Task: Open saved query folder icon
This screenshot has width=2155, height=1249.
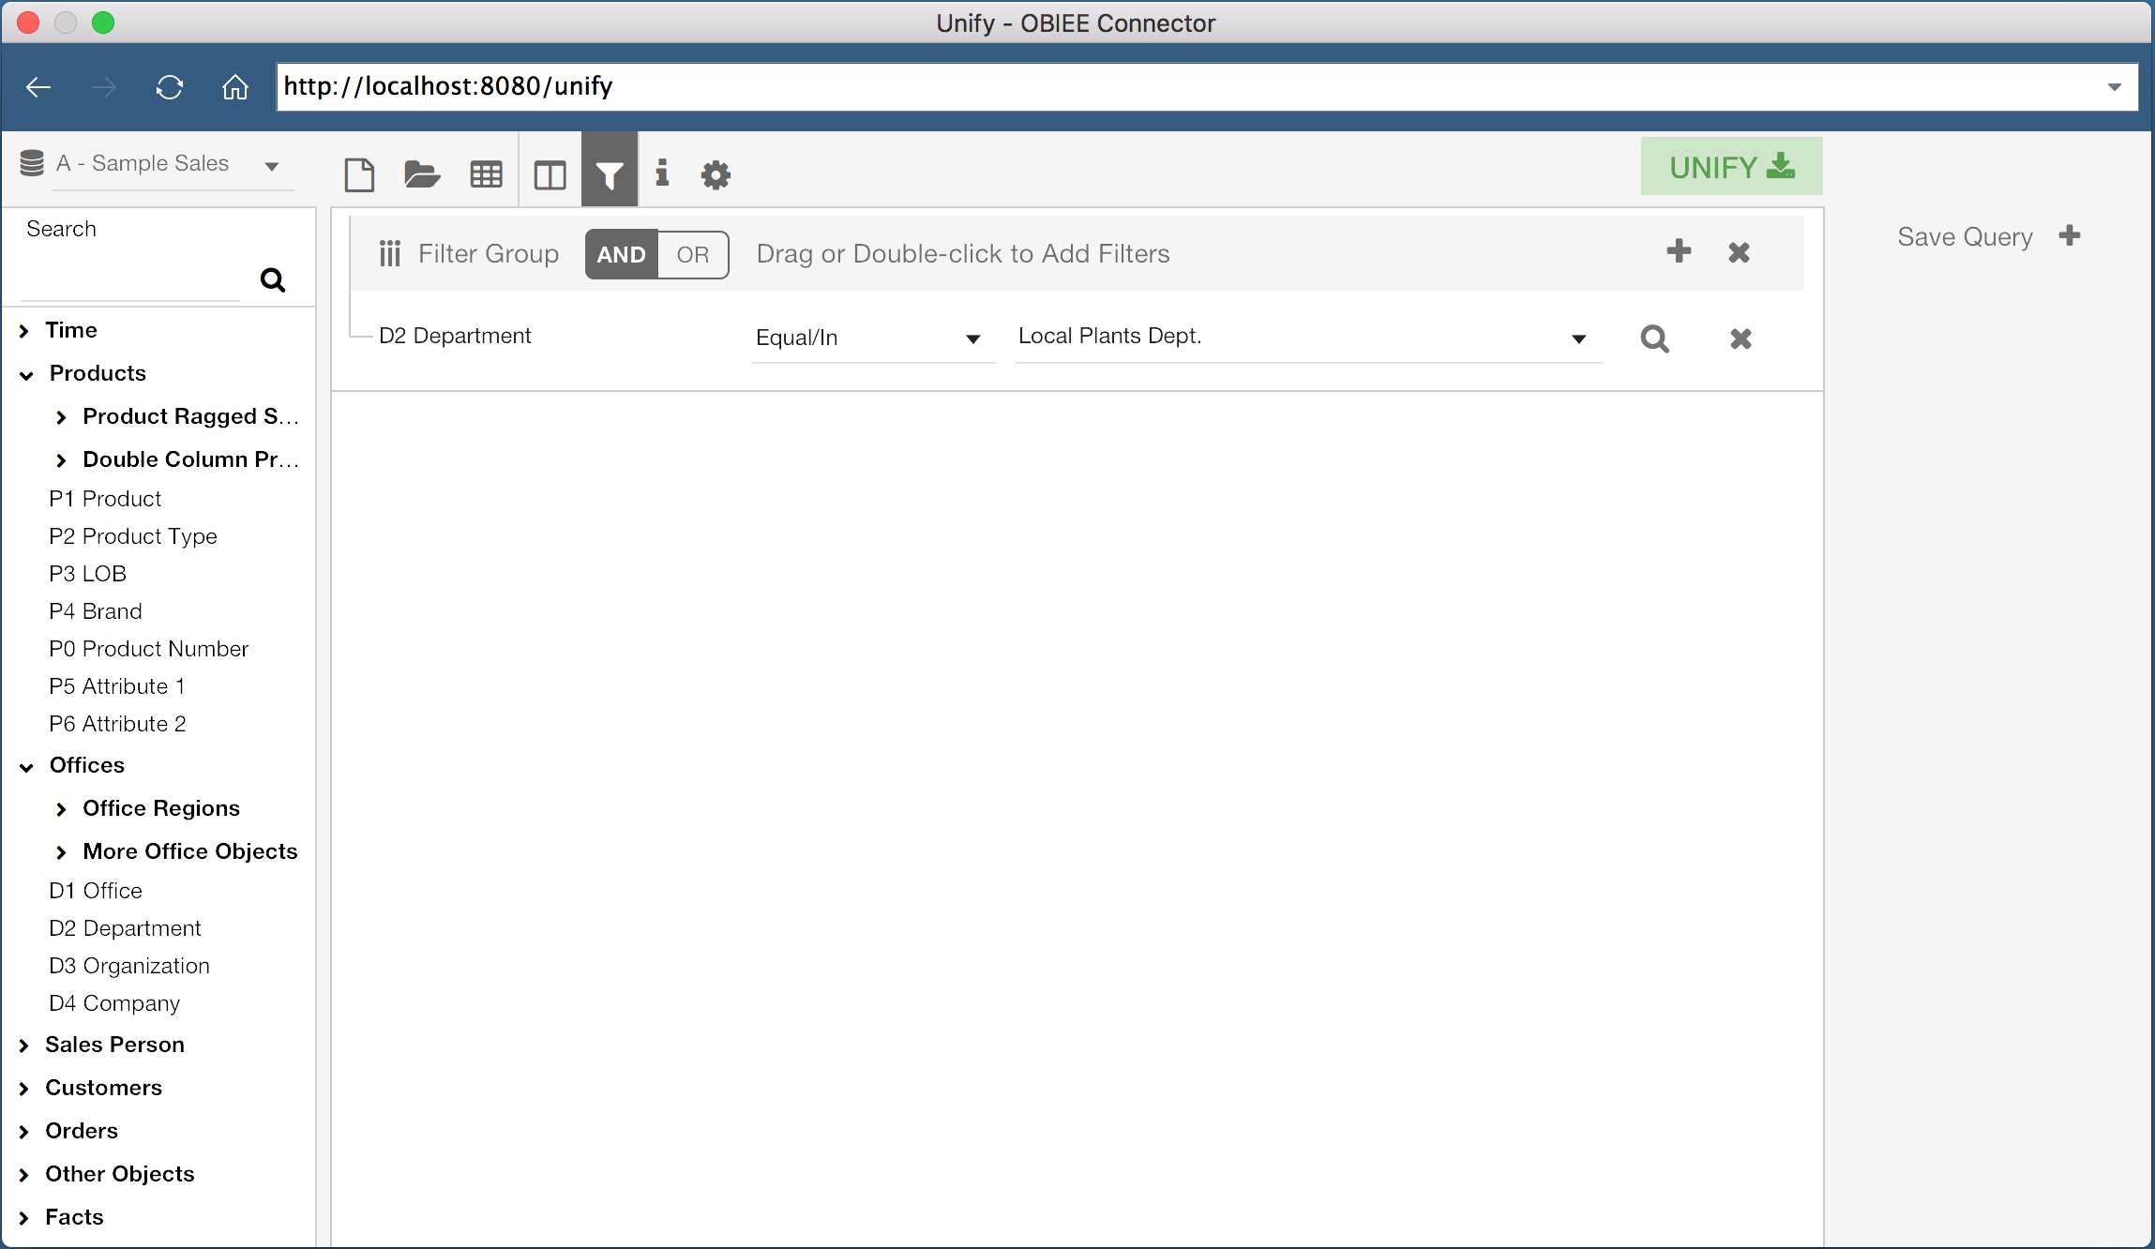Action: point(422,174)
